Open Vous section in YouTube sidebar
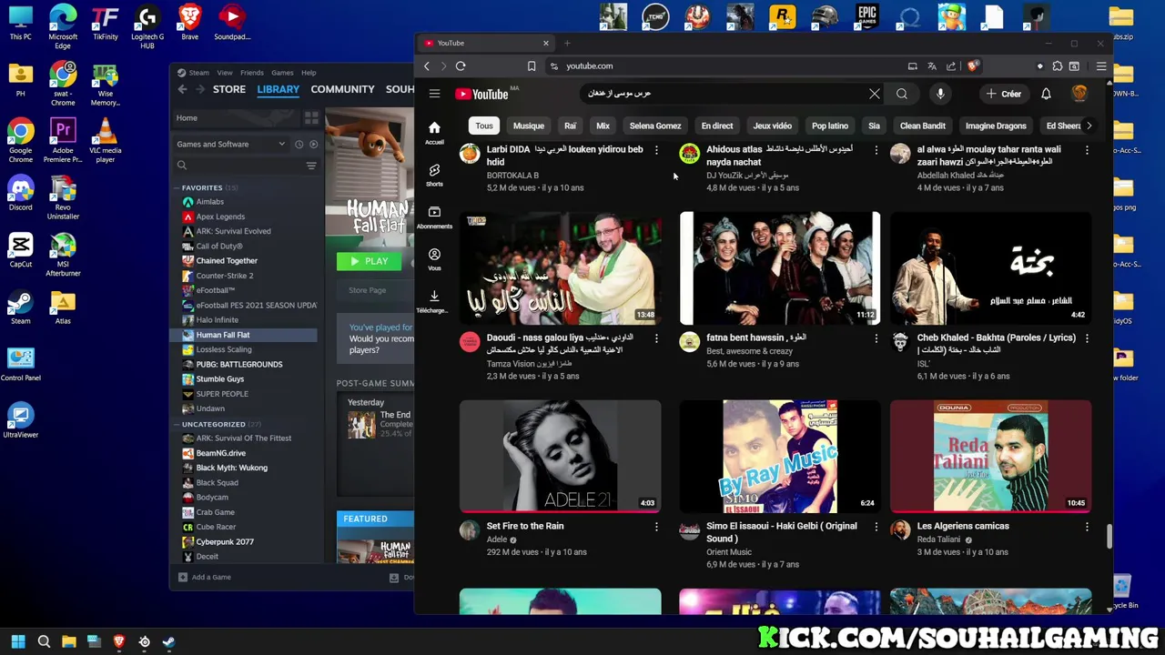1165x655 pixels. coord(434,259)
